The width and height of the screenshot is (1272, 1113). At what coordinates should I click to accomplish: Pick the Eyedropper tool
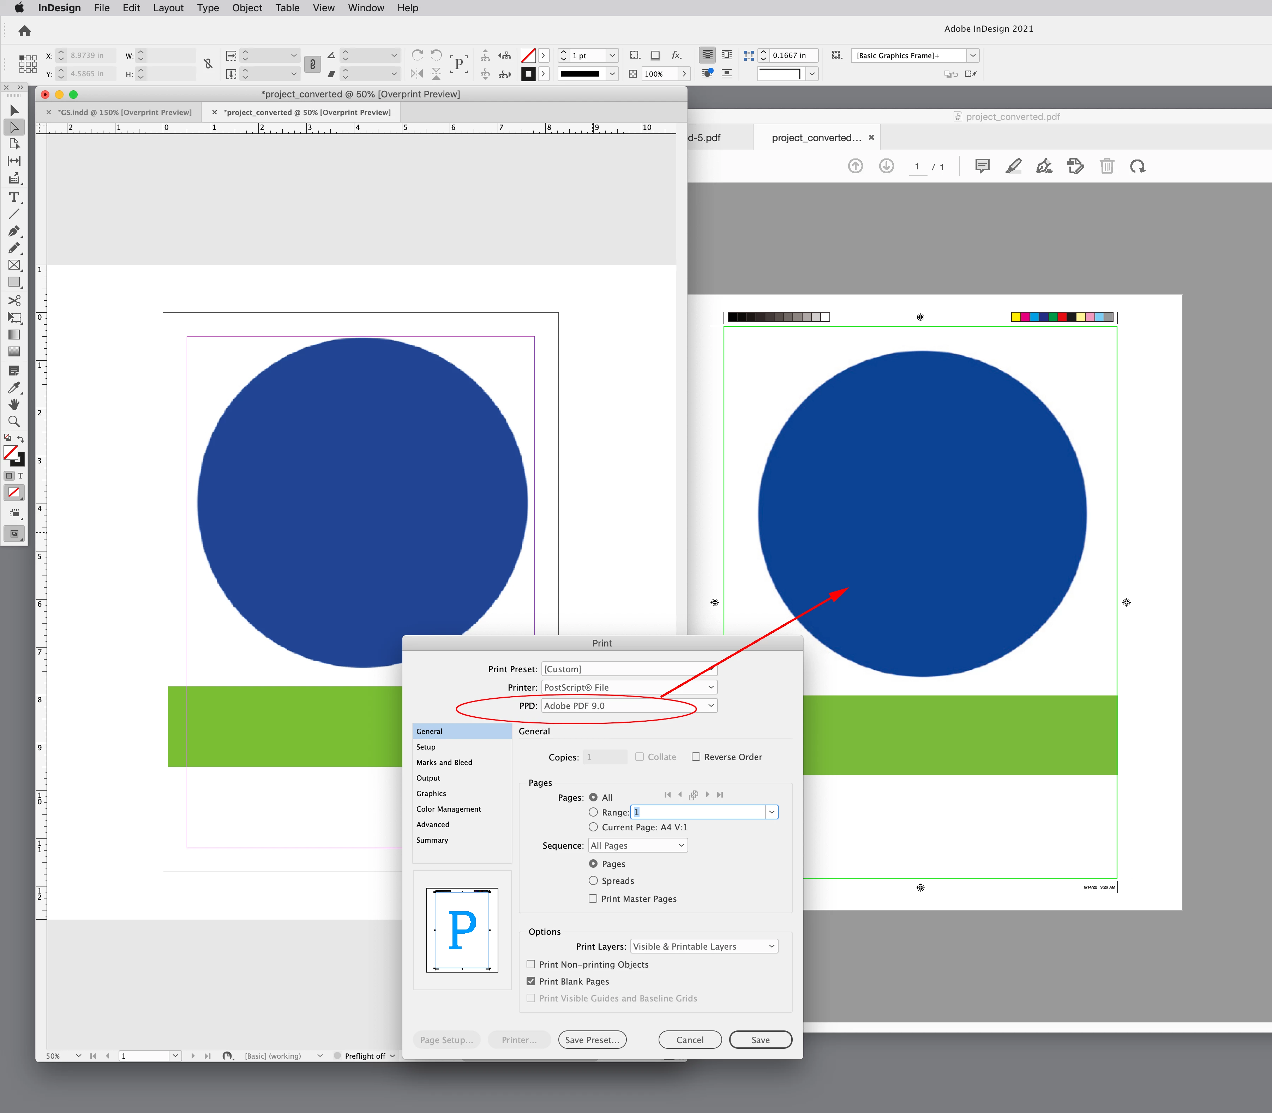pos(14,387)
